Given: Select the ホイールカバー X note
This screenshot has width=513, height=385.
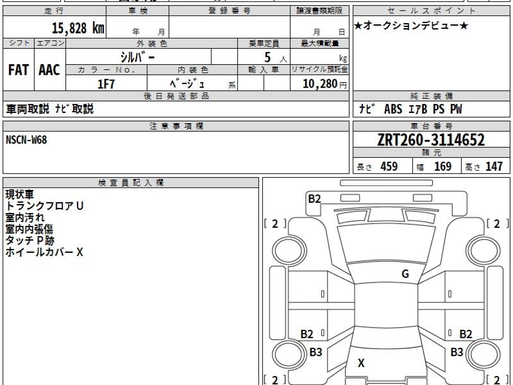Looking at the screenshot, I should coord(44,252).
